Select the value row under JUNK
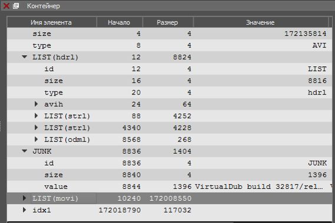Screen dimensions: 335x223 point(170,187)
